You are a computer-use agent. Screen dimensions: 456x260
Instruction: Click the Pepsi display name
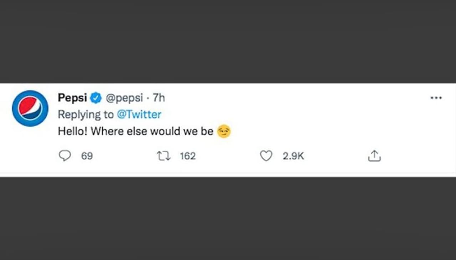[x=72, y=98]
